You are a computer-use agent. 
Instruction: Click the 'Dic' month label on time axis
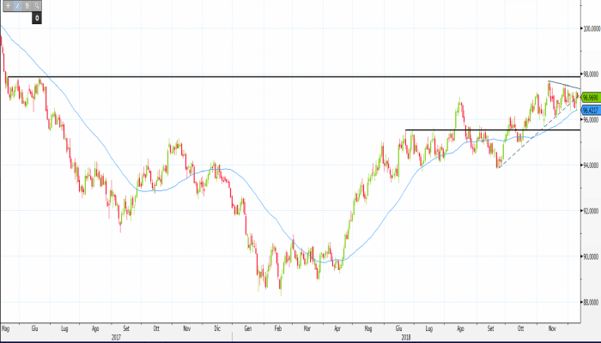(217, 328)
